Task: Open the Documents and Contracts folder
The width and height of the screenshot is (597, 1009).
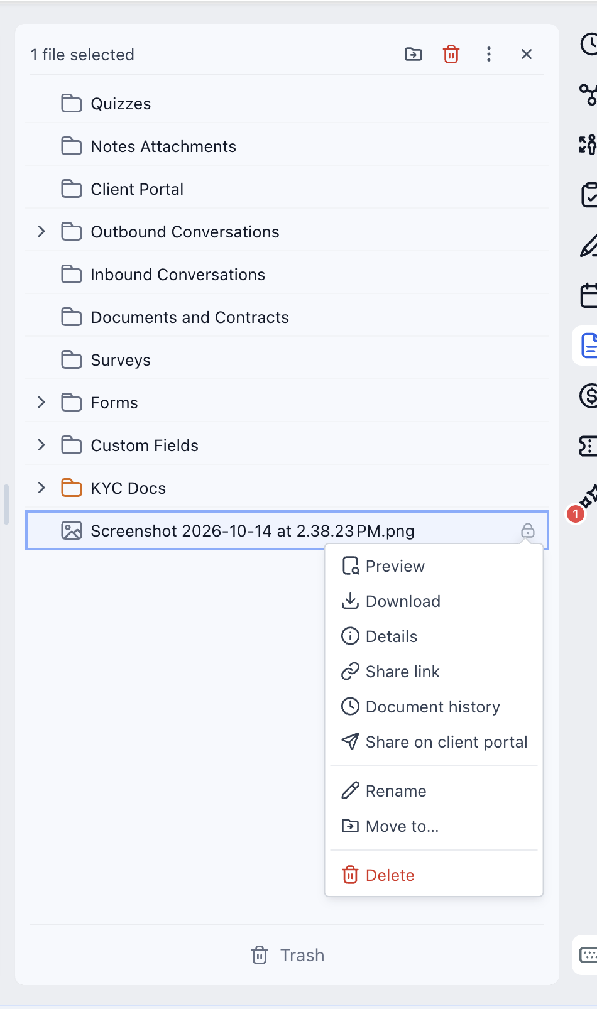Action: click(287, 317)
